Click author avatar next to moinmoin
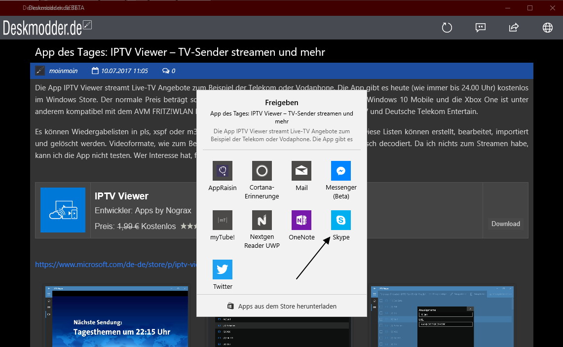The image size is (563, 347). [x=40, y=71]
